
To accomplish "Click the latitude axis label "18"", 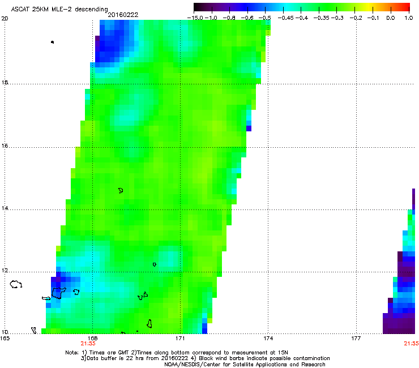I will point(5,82).
